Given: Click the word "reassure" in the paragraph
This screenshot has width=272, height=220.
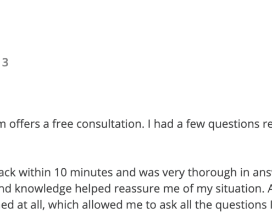Looking at the screenshot, I should (137, 190).
